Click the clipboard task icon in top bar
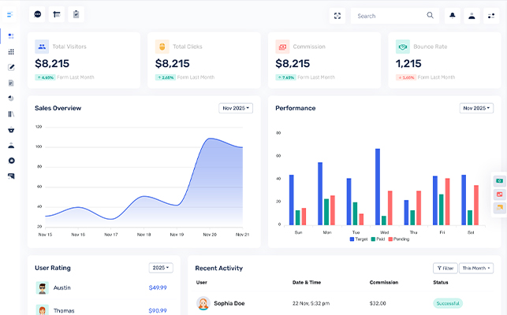The width and height of the screenshot is (507, 315). 76,14
